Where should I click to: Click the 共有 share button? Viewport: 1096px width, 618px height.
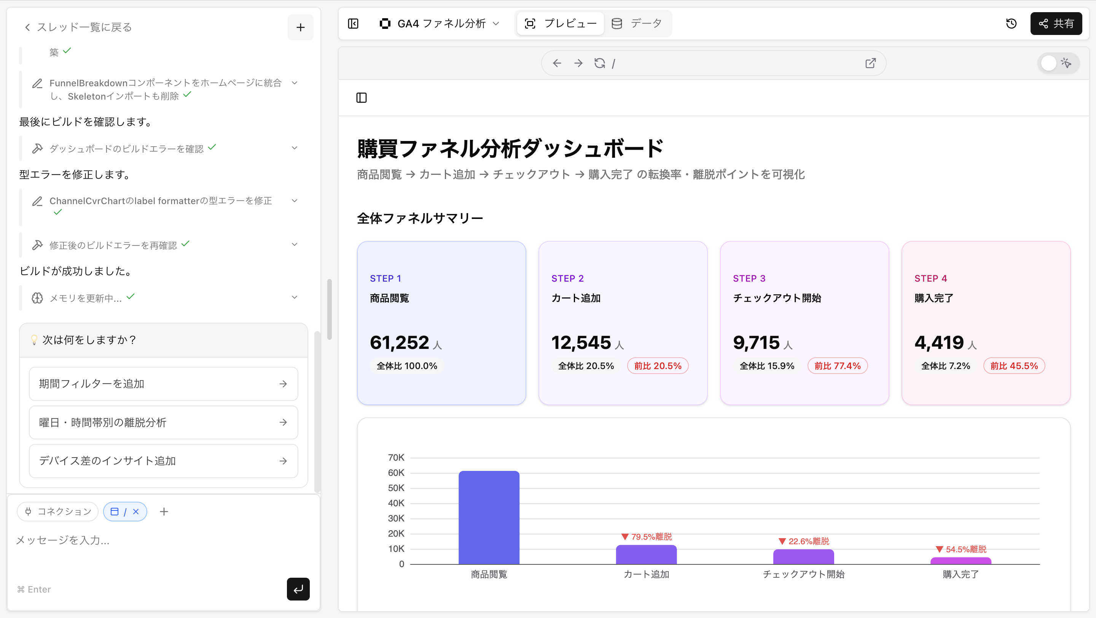coord(1056,24)
